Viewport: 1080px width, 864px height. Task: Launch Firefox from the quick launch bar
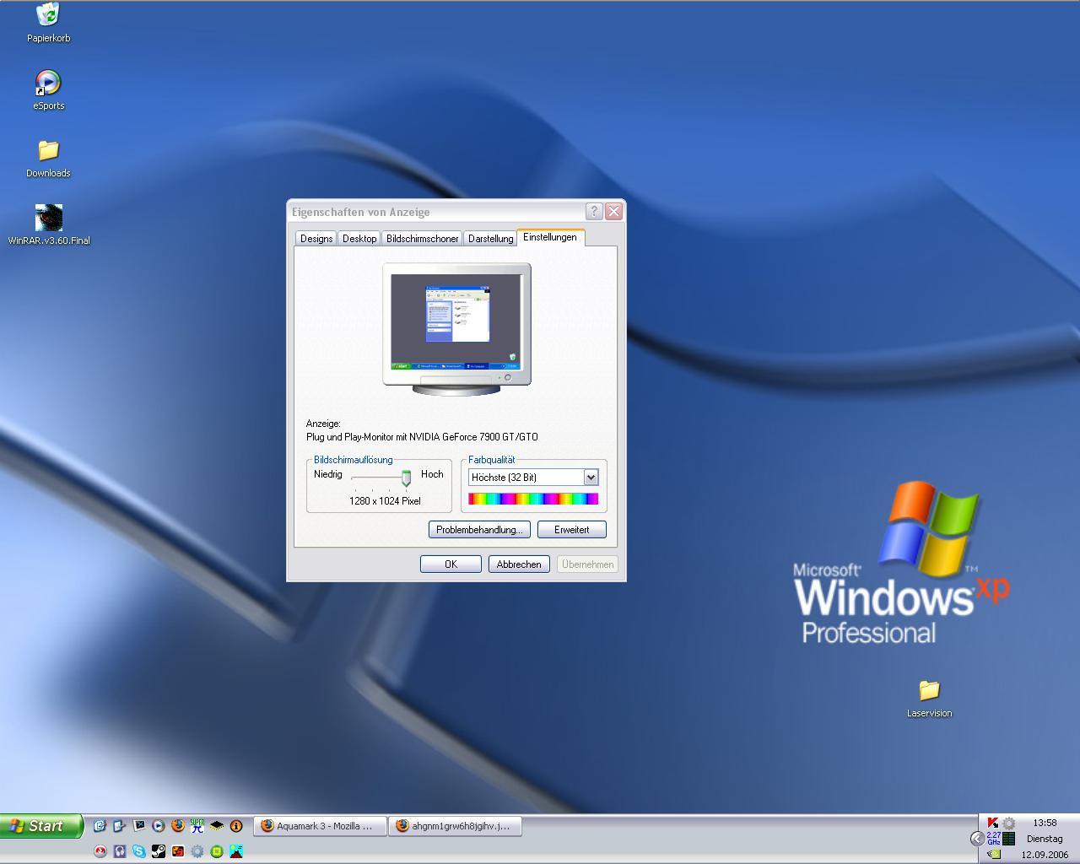[x=178, y=825]
